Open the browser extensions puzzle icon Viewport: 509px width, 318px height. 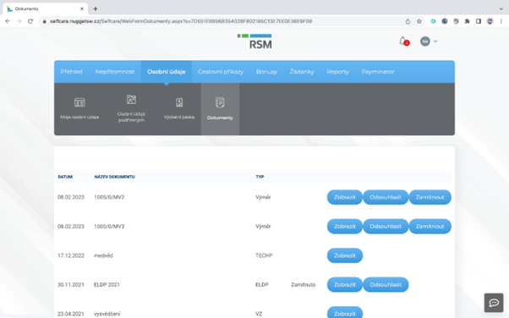coord(467,21)
